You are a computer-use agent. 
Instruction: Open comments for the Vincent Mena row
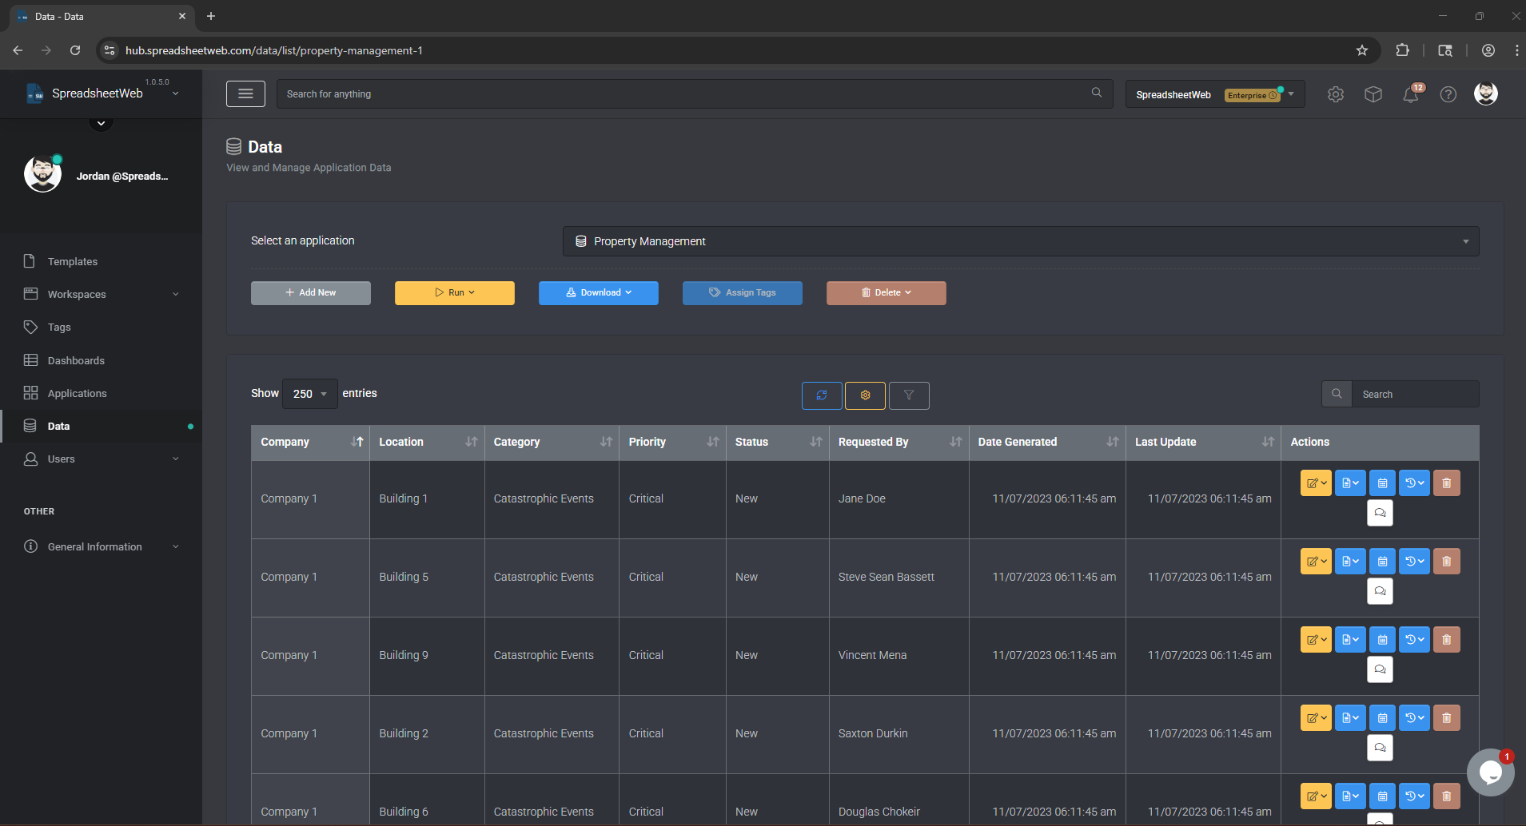coord(1380,670)
